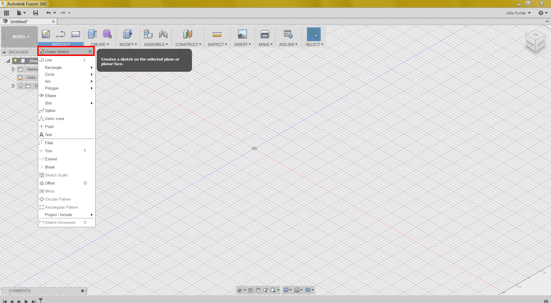Redo the last action
551x303 pixels.
point(63,13)
